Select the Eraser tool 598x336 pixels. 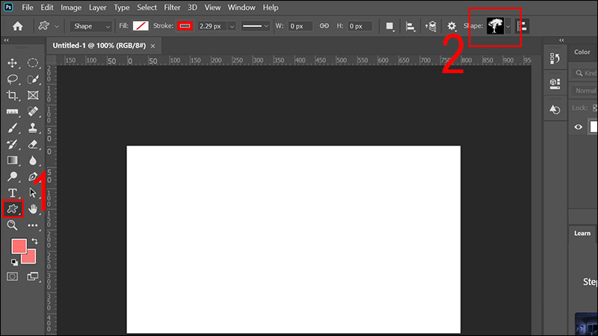pos(33,144)
